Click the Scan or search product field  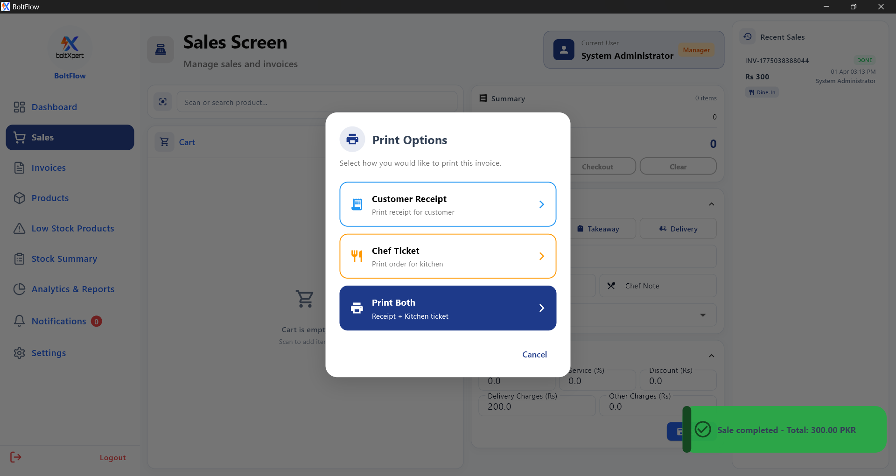(317, 102)
